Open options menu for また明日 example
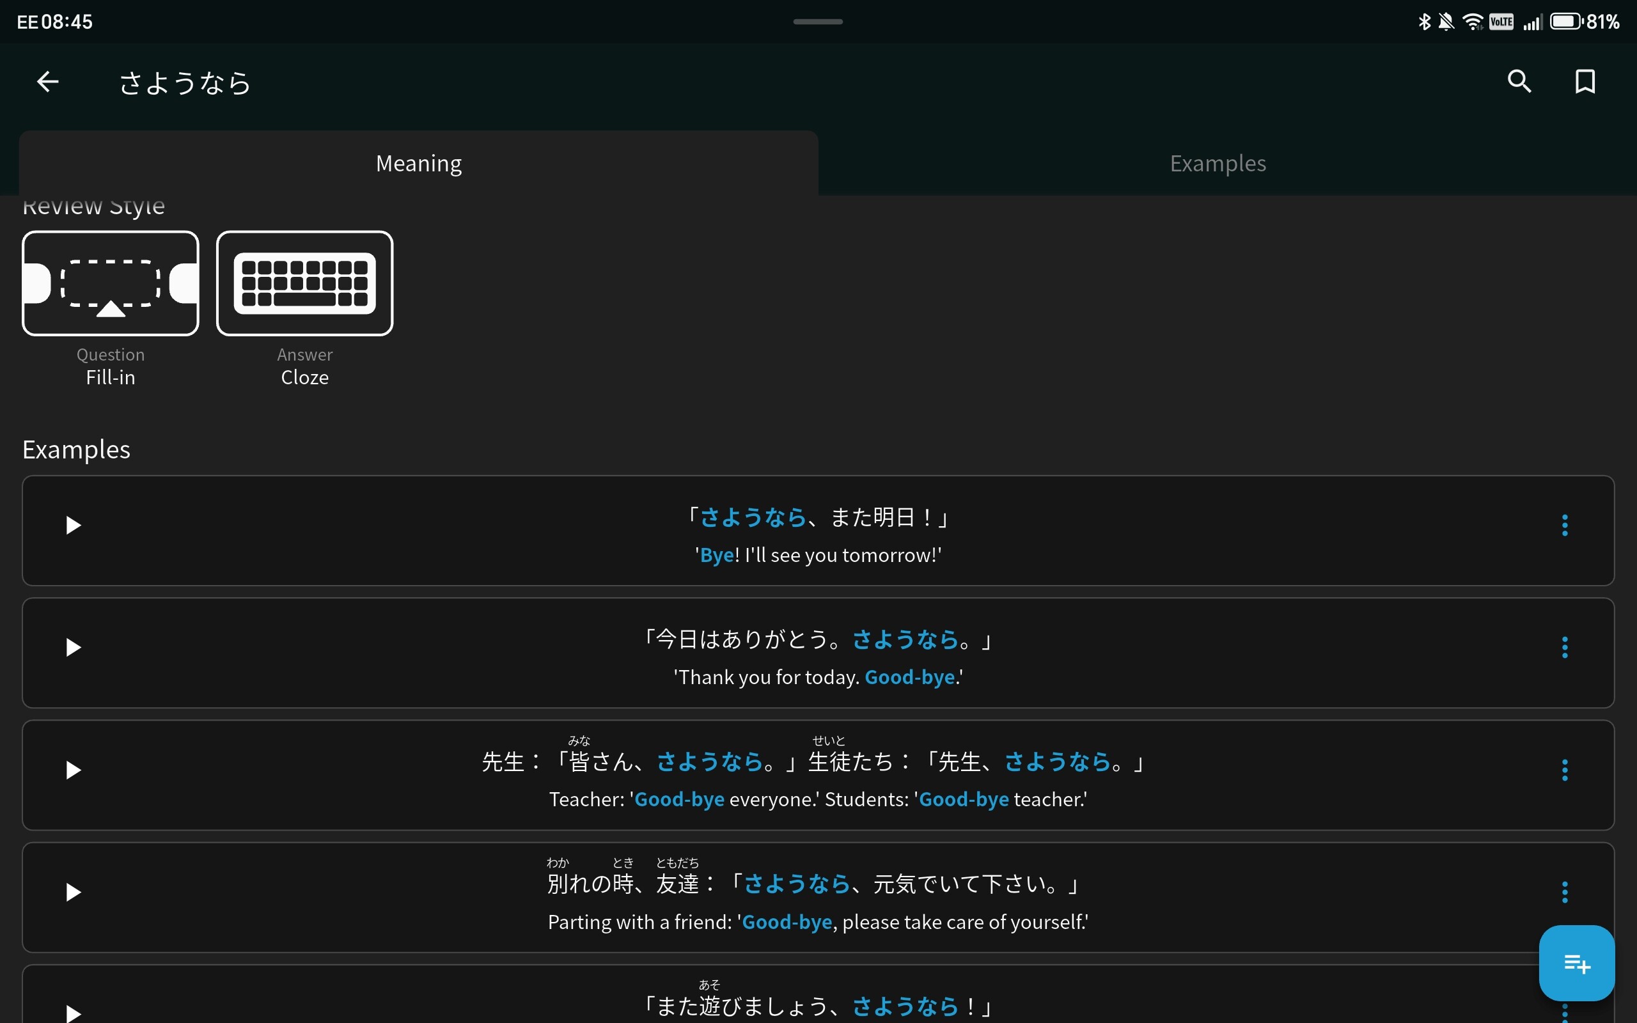 click(1565, 526)
